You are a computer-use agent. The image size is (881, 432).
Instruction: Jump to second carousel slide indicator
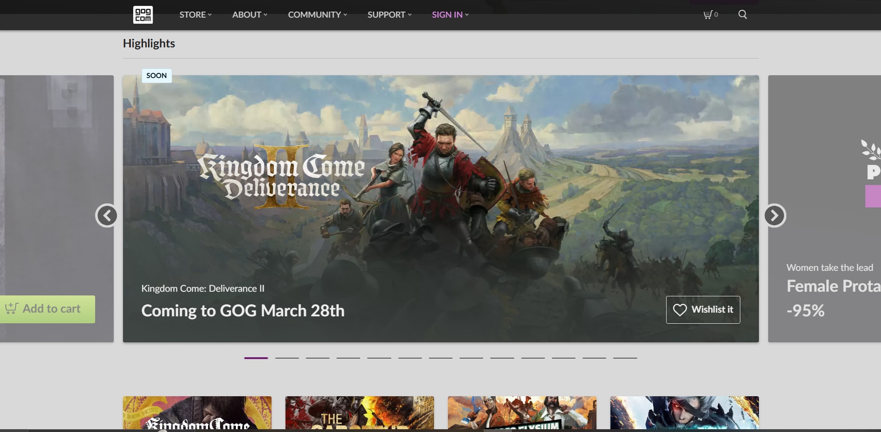pyautogui.click(x=287, y=358)
